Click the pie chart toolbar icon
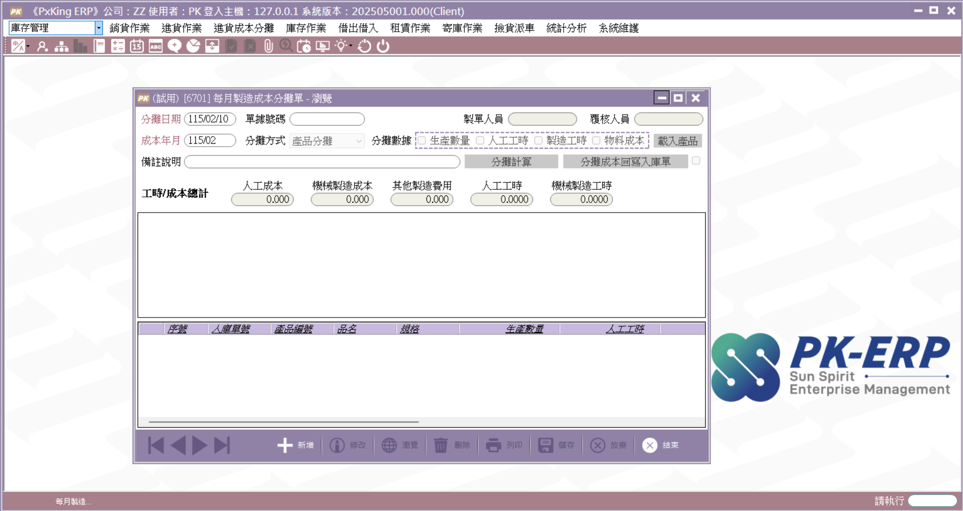The width and height of the screenshot is (963, 511). (193, 46)
